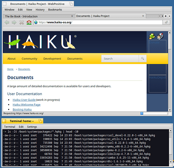Open the Bookmarks menu

(55, 10)
